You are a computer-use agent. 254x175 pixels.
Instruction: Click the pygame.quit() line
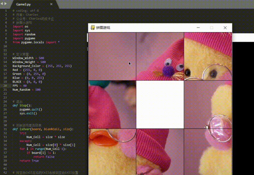pyautogui.click(x=31, y=109)
